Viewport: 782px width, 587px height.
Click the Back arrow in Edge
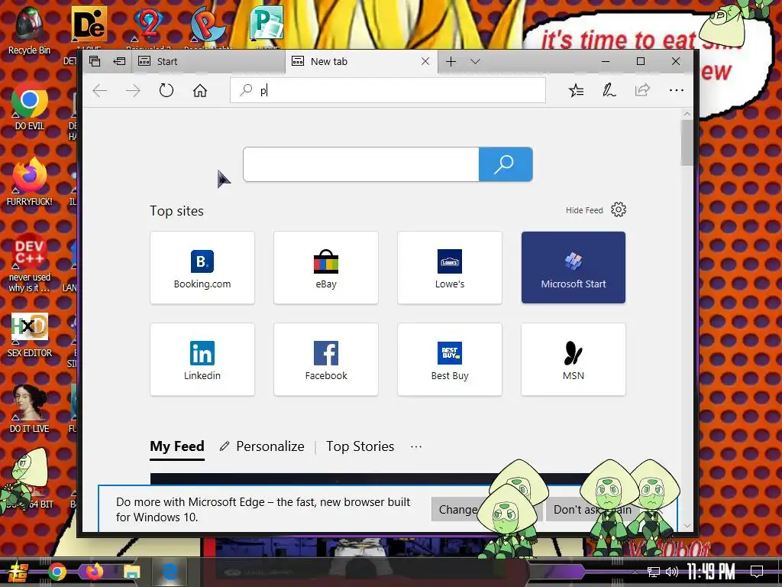[100, 90]
